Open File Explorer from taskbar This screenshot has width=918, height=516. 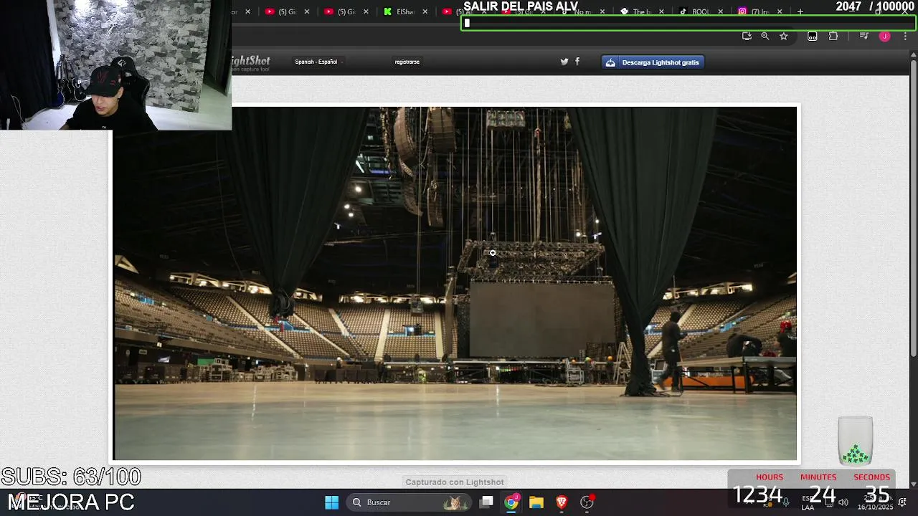pos(536,502)
